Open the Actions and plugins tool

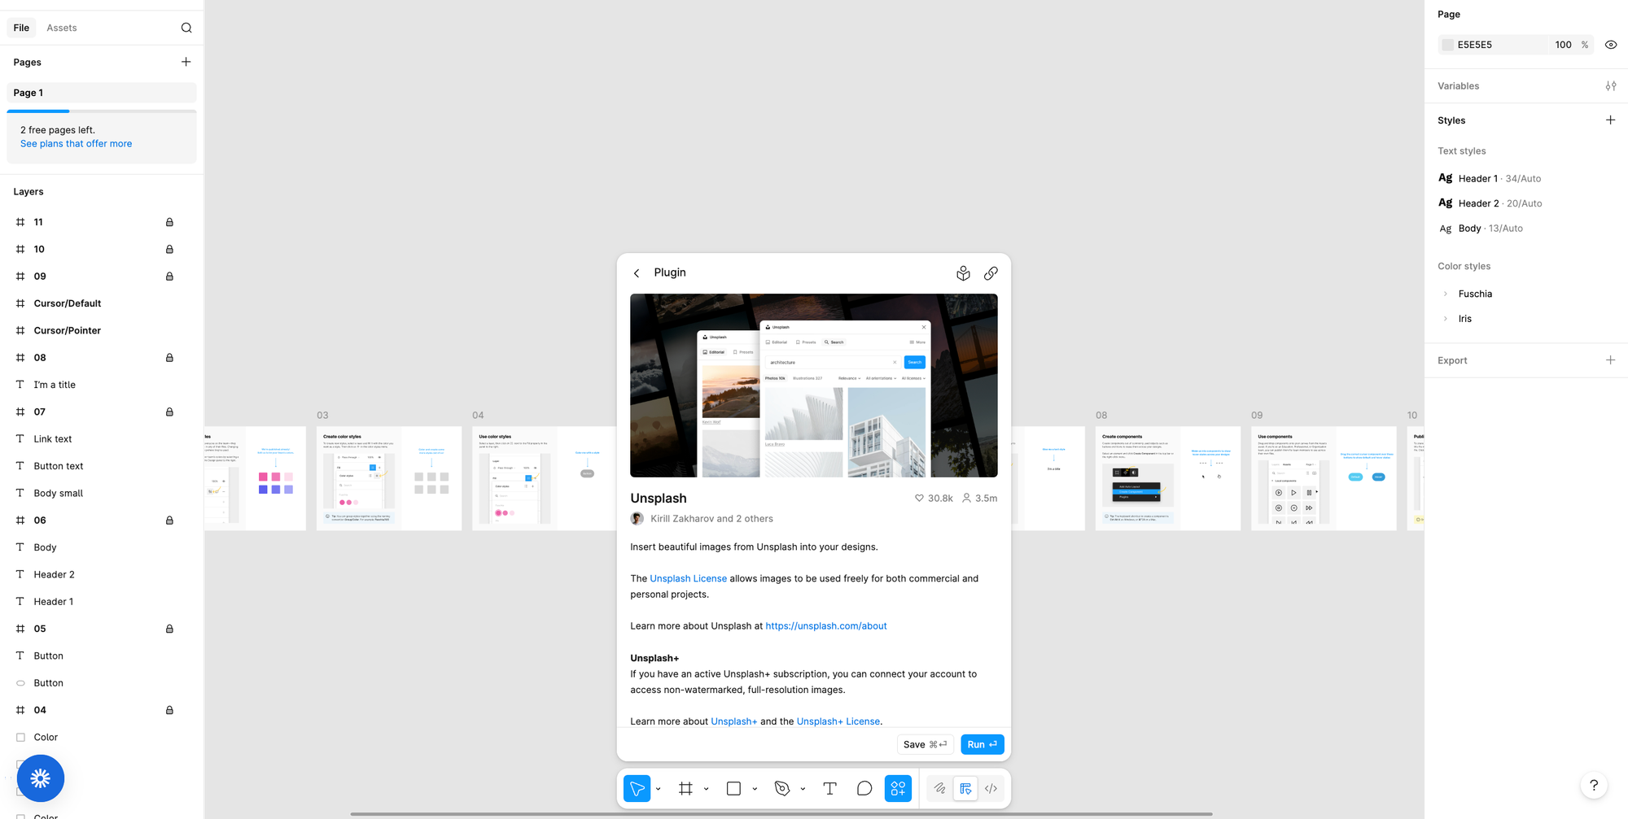tap(898, 788)
